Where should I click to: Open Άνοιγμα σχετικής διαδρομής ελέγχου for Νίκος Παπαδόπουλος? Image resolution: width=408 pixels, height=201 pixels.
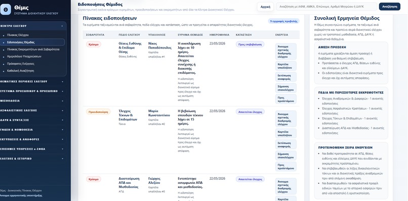point(285,51)
